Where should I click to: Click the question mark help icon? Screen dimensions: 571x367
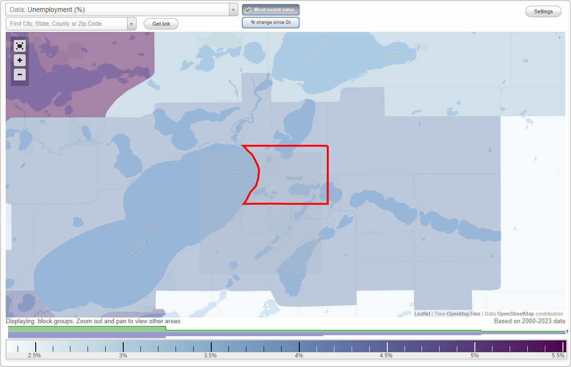click(x=567, y=331)
